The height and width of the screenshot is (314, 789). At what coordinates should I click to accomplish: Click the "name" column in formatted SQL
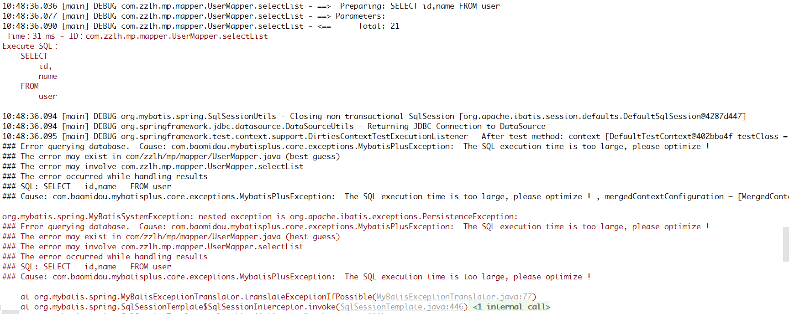tap(47, 76)
